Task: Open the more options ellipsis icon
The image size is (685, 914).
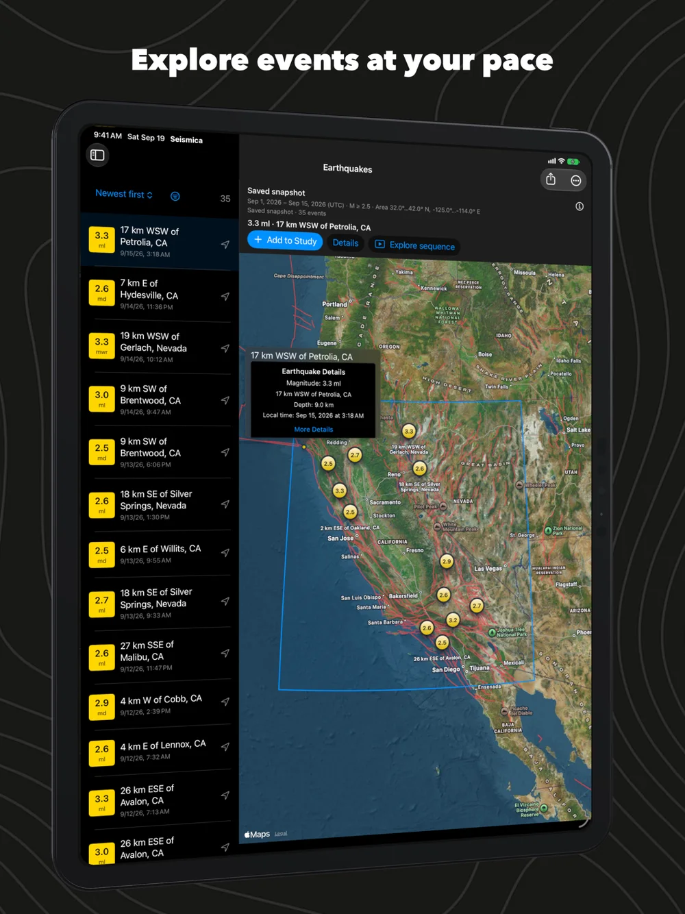Action: pos(576,181)
